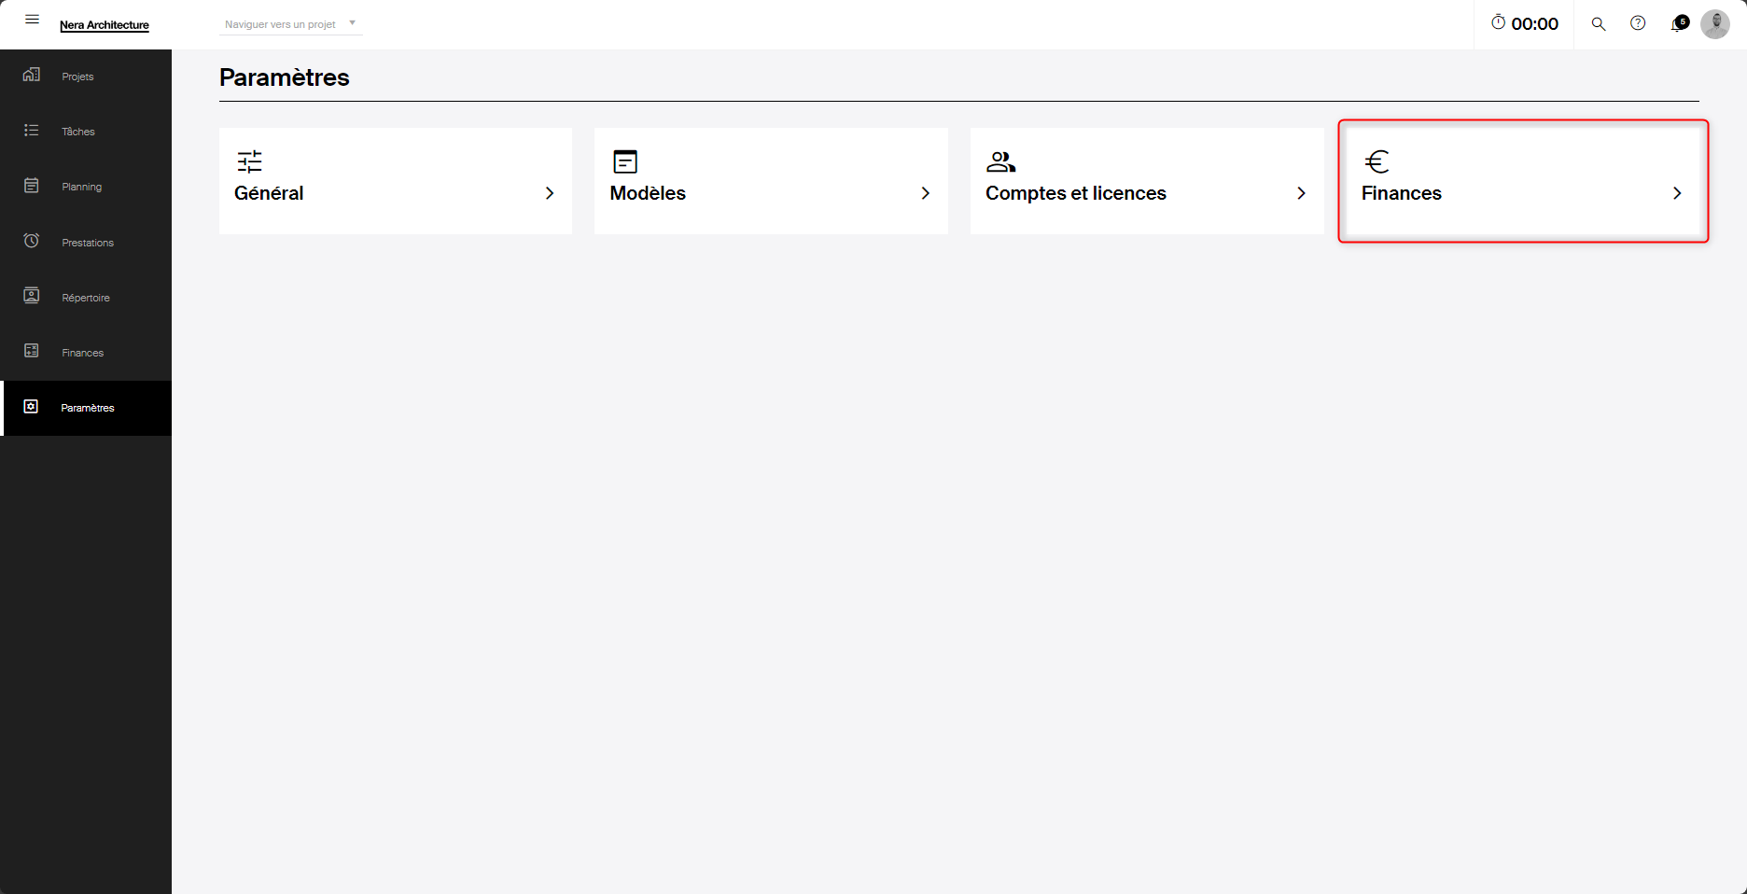The width and height of the screenshot is (1747, 894).
Task: Open Prestations in sidebar
Action: [x=88, y=243]
